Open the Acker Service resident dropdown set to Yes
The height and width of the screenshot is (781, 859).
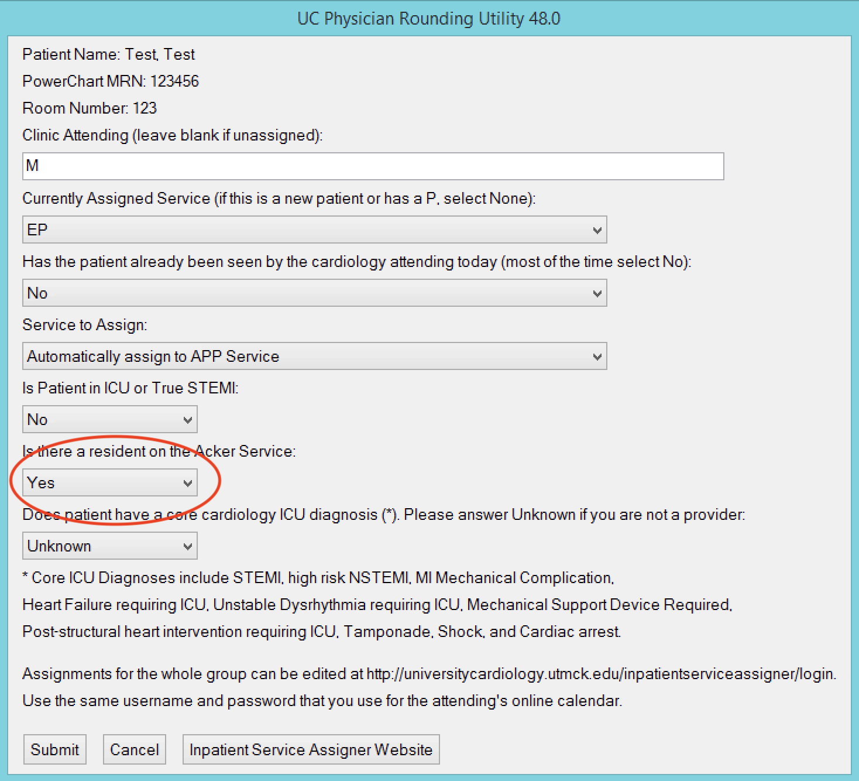point(109,483)
